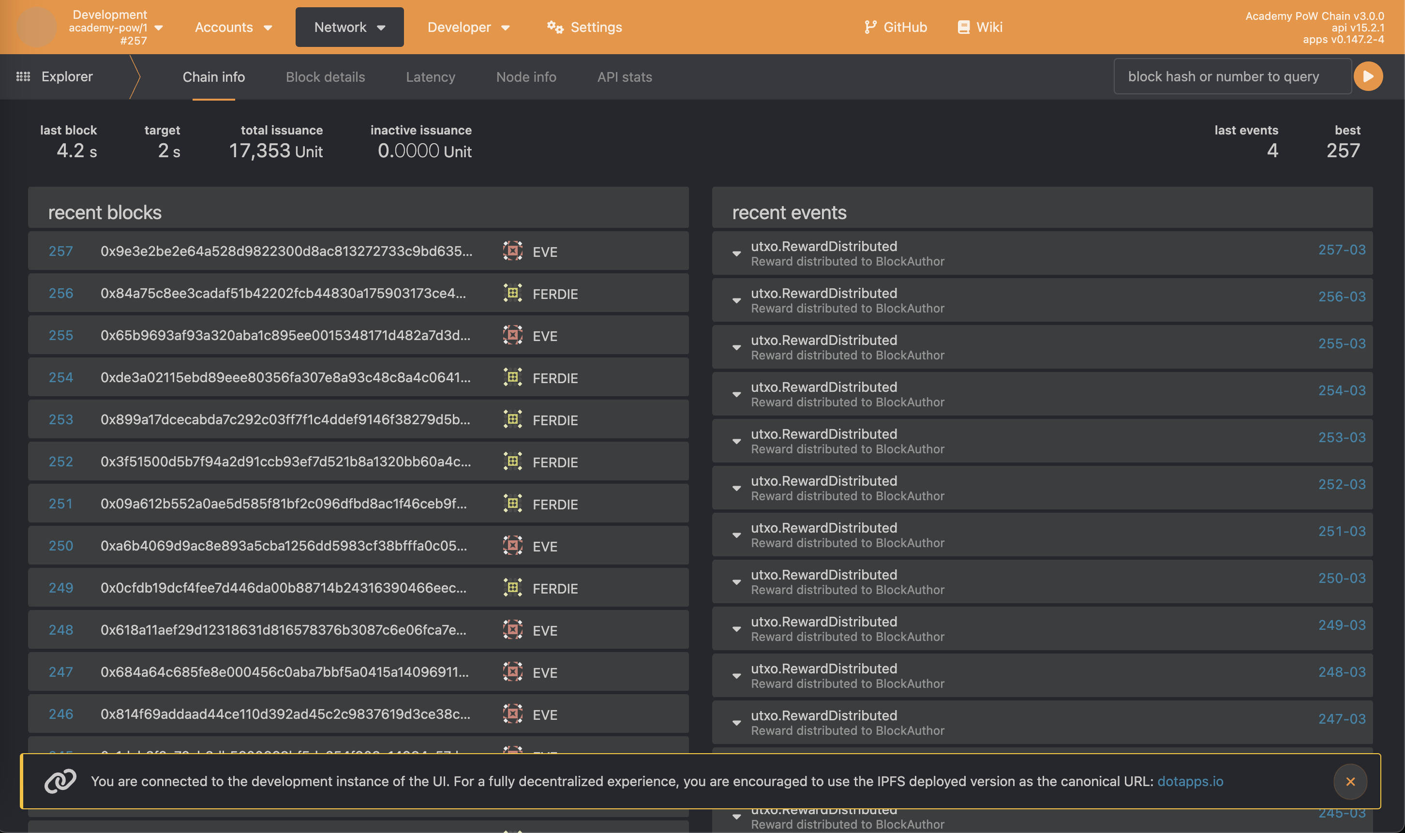Click the block hash query input field
This screenshot has width=1405, height=833.
[x=1231, y=76]
